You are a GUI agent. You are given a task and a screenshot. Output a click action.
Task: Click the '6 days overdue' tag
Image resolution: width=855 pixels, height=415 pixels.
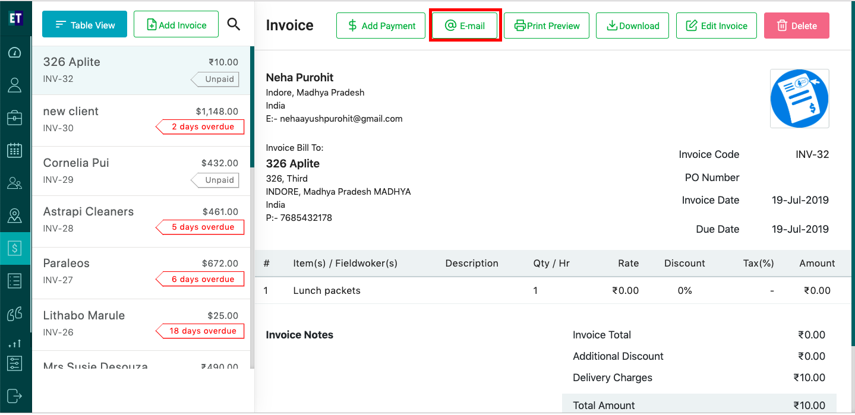pos(200,279)
